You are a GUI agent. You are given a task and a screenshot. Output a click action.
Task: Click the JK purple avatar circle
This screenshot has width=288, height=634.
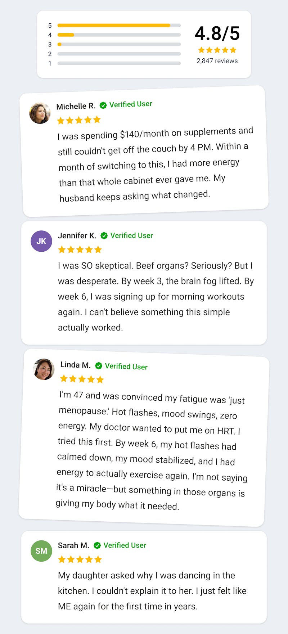(41, 241)
